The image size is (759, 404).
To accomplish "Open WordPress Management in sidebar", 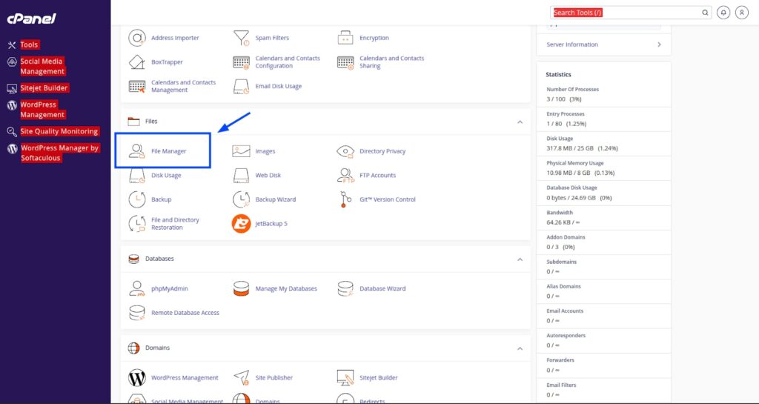I will click(42, 110).
